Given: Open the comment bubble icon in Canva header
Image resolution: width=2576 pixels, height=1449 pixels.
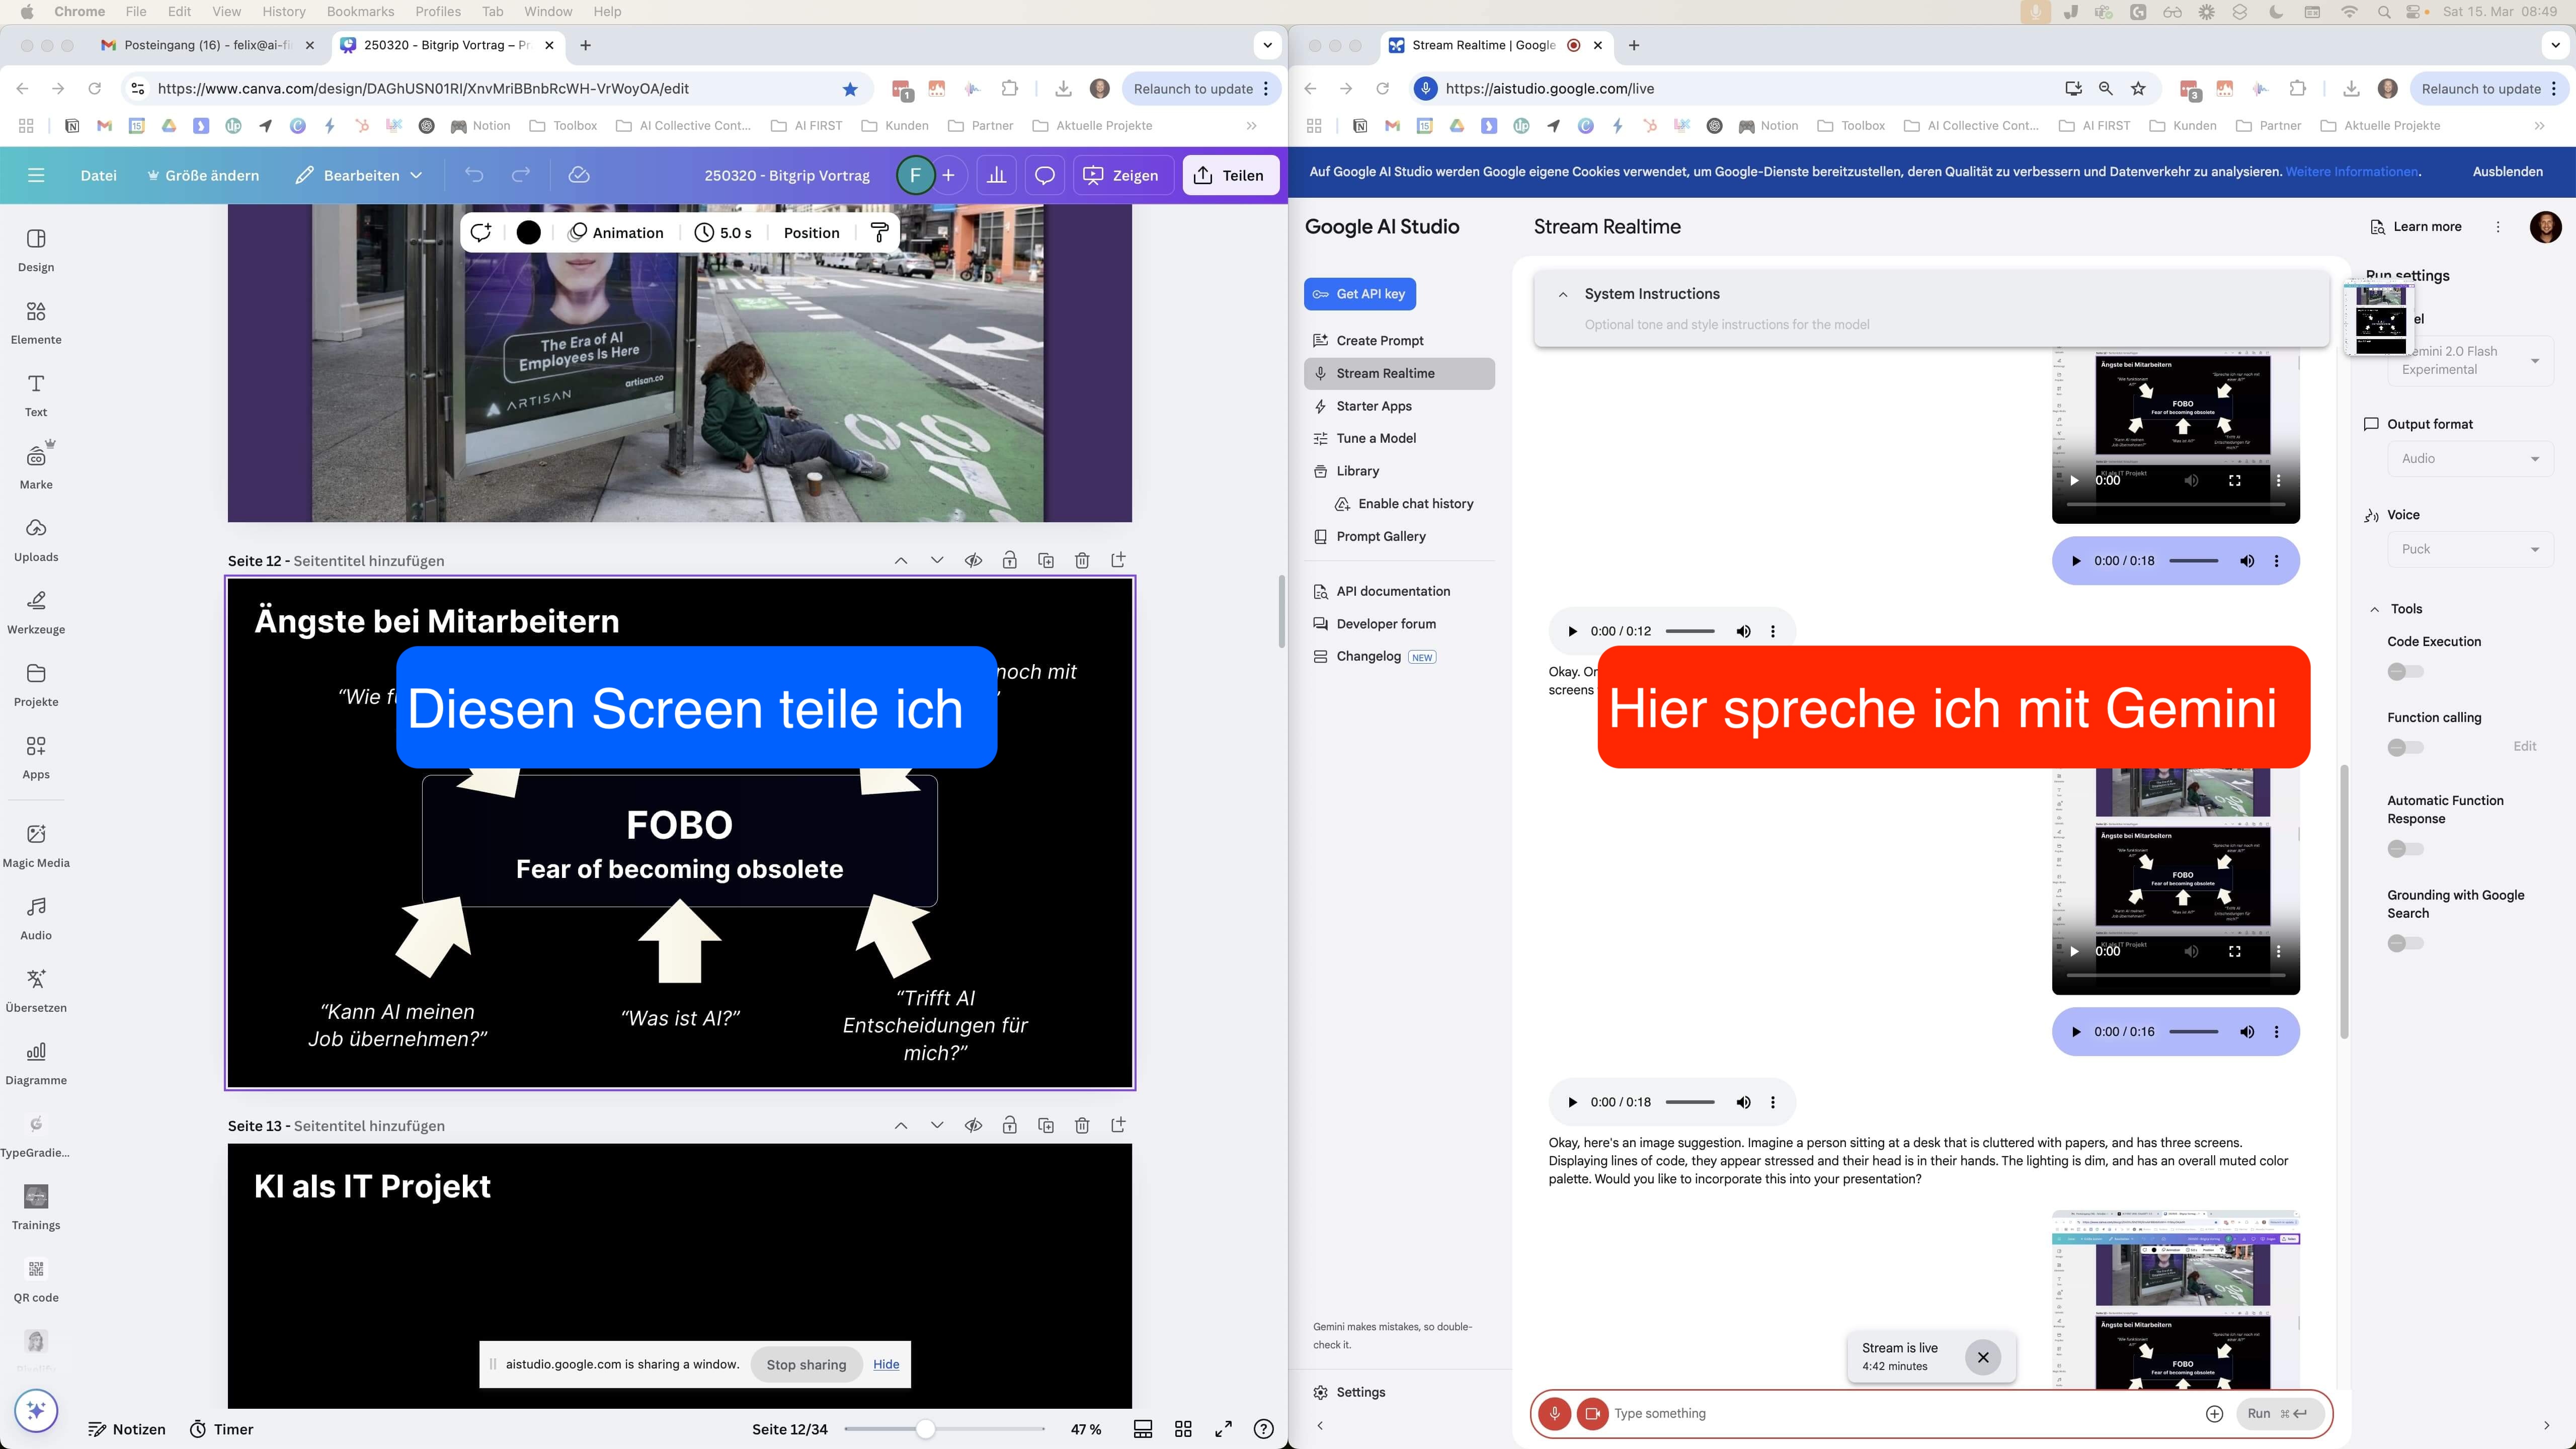Looking at the screenshot, I should coord(1044,175).
